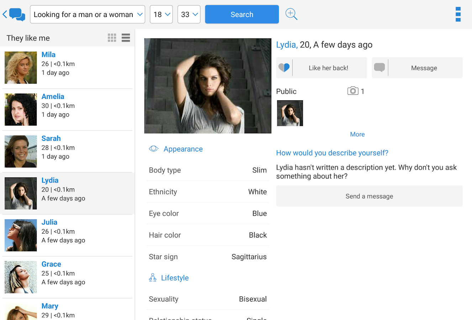Select Julia's profile in the list
472x320 pixels.
(x=68, y=235)
